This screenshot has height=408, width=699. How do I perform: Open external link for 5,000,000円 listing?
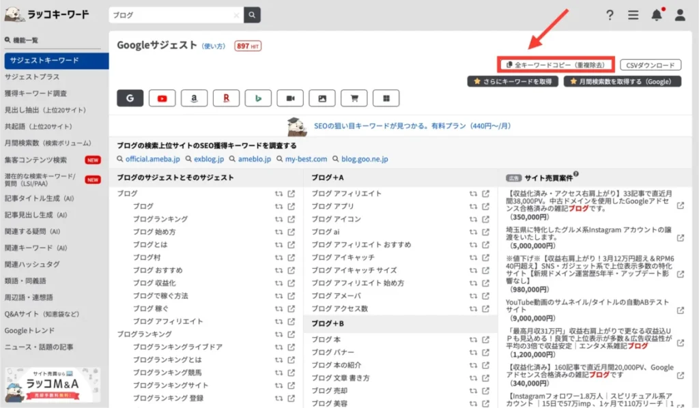[681, 238]
